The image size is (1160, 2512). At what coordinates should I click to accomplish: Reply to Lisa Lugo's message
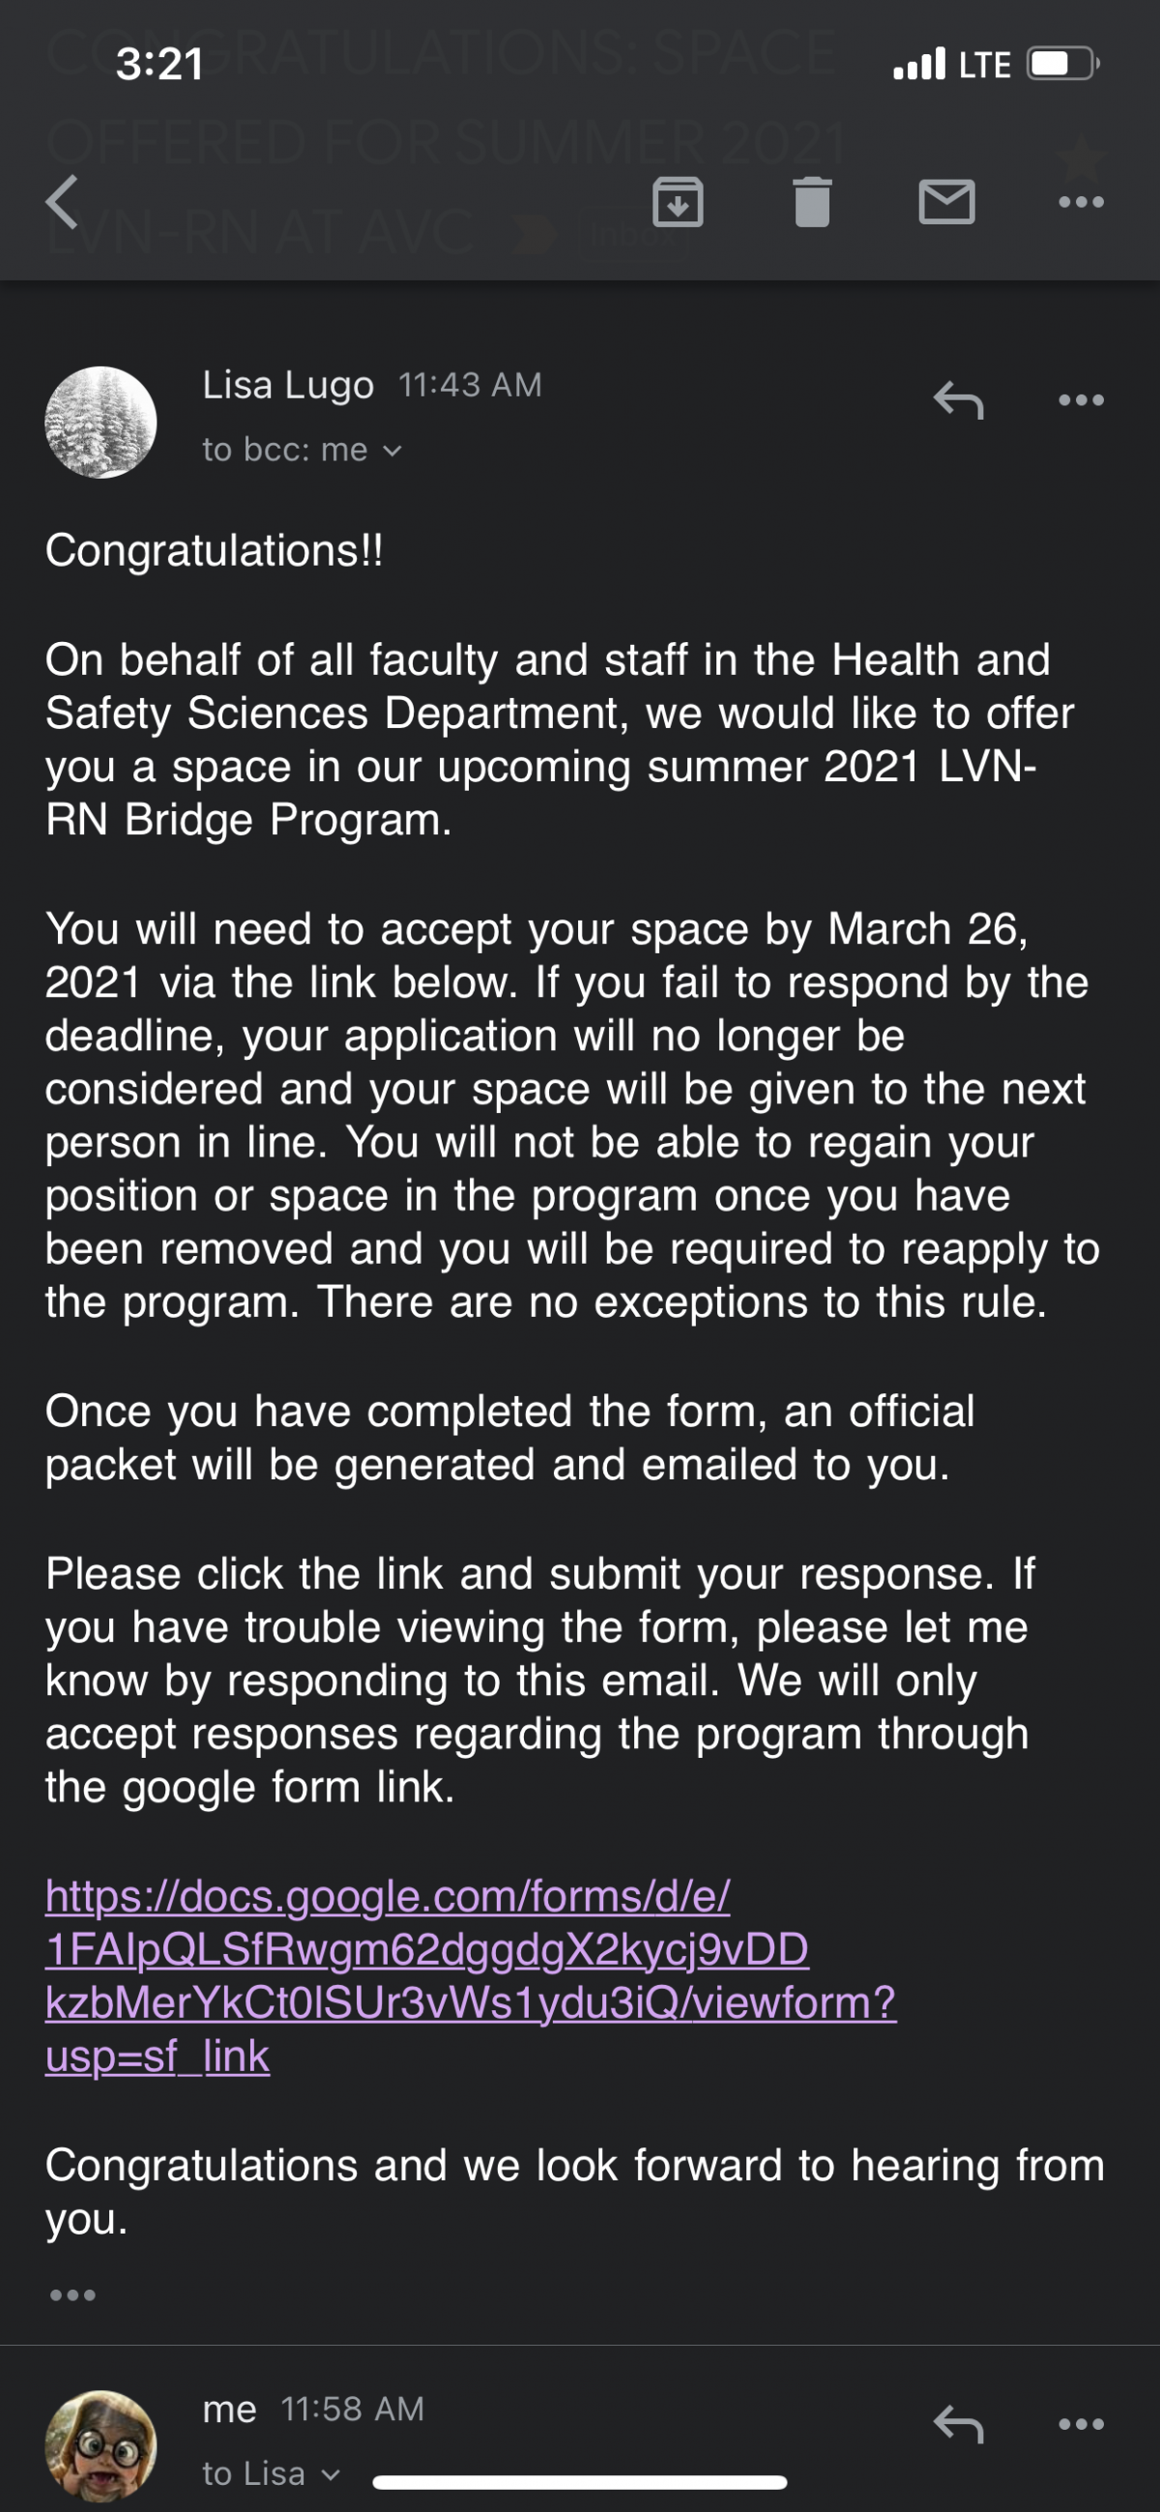tap(958, 400)
